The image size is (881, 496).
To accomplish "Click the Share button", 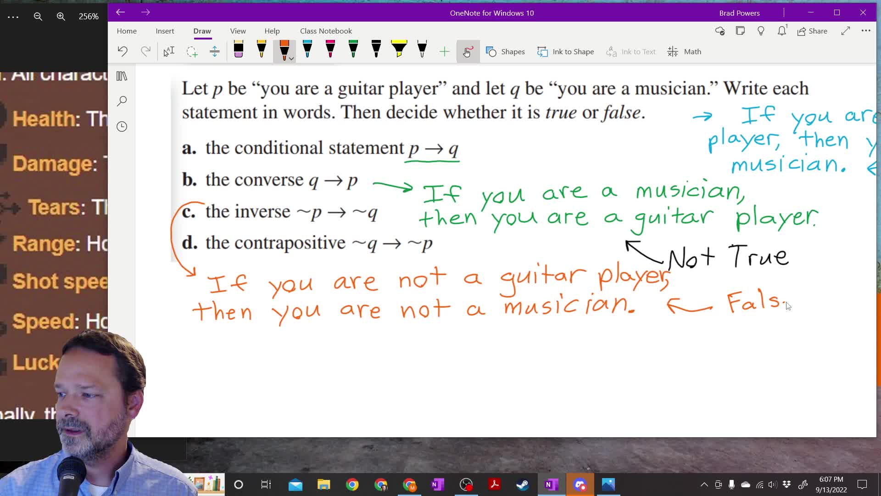I will [812, 31].
